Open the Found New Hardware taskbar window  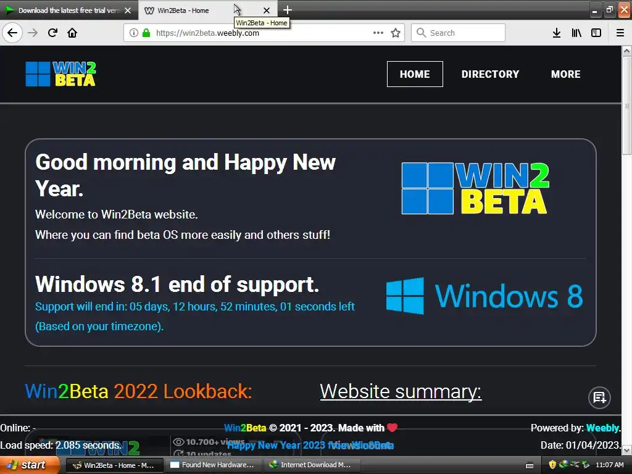[x=213, y=465]
